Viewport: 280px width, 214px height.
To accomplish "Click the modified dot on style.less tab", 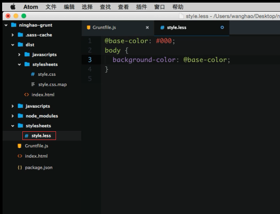I will pos(222,28).
